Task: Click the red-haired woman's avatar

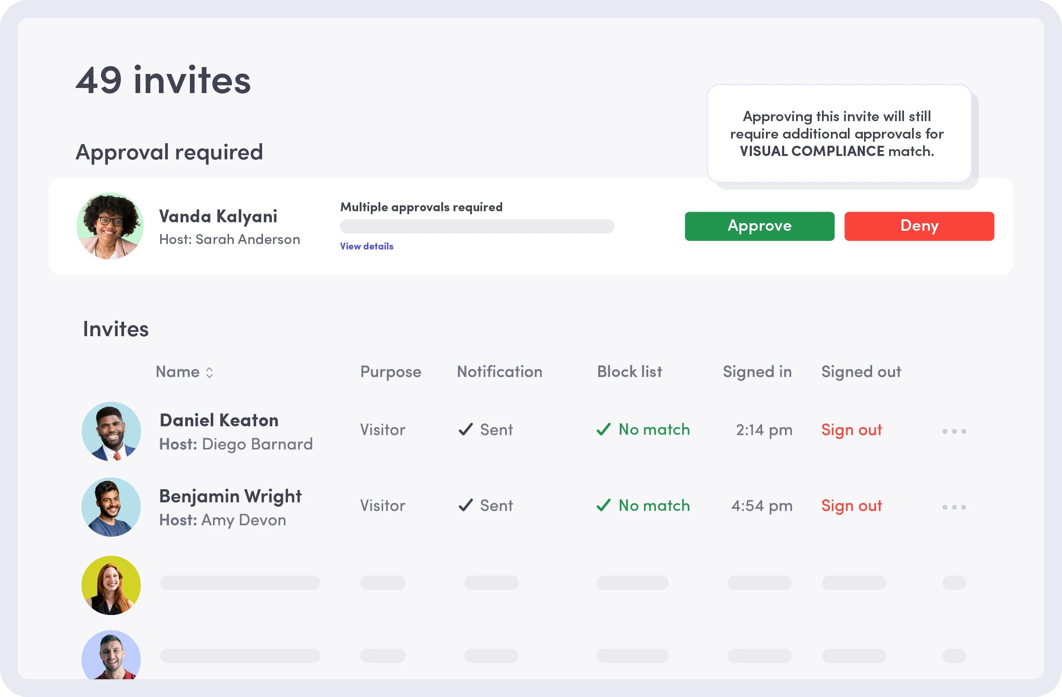Action: pyautogui.click(x=111, y=585)
